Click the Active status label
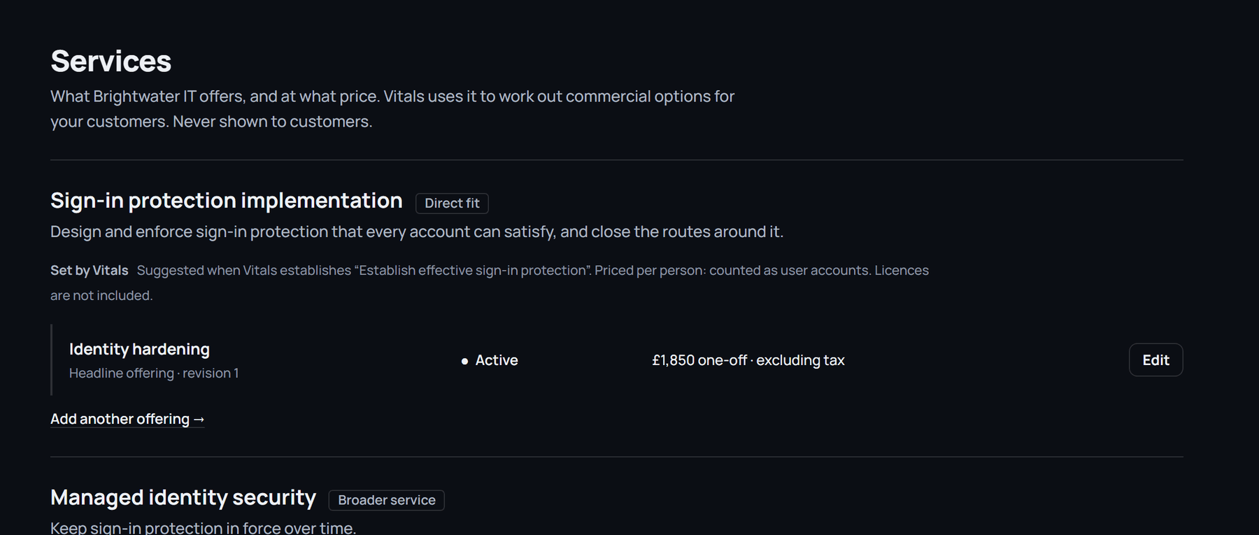The image size is (1259, 535). tap(497, 360)
